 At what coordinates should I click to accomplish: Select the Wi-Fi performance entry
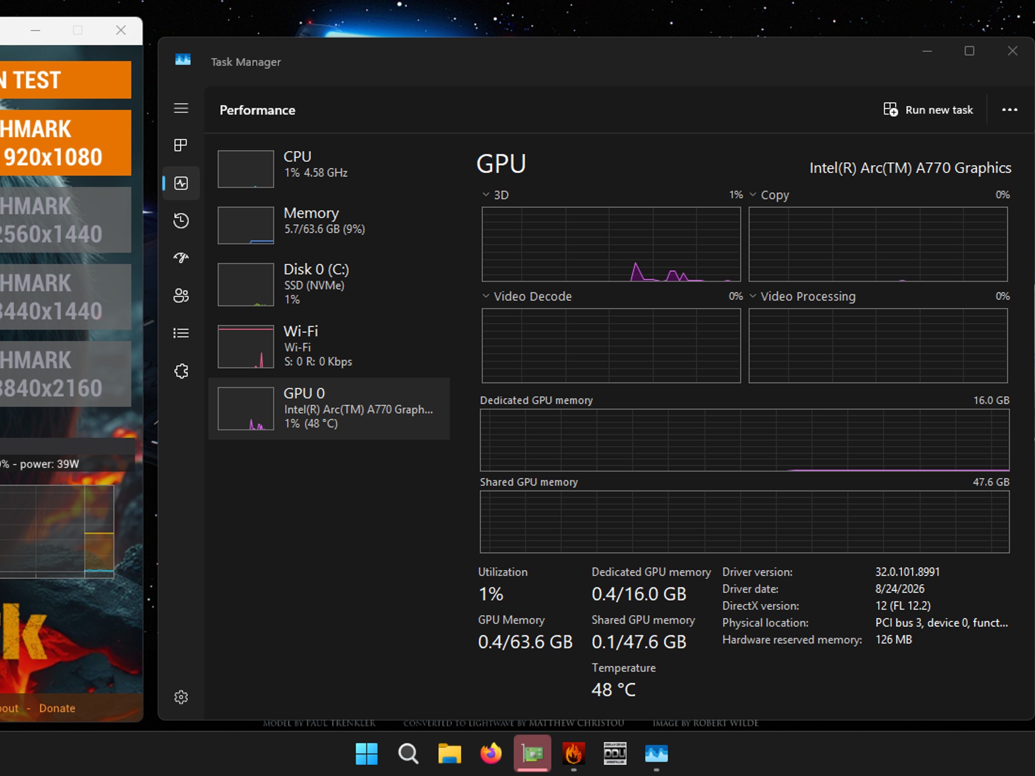tap(329, 346)
